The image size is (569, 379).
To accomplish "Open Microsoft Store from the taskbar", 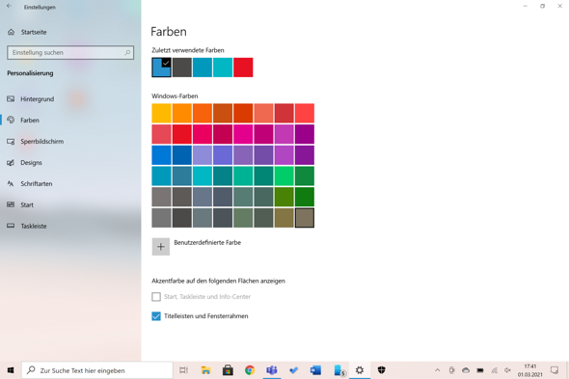I will (228, 370).
